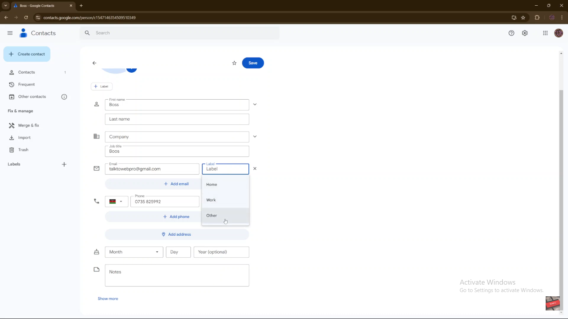This screenshot has width=568, height=319.
Task: Open Other contacts in the sidebar
Action: [32, 97]
